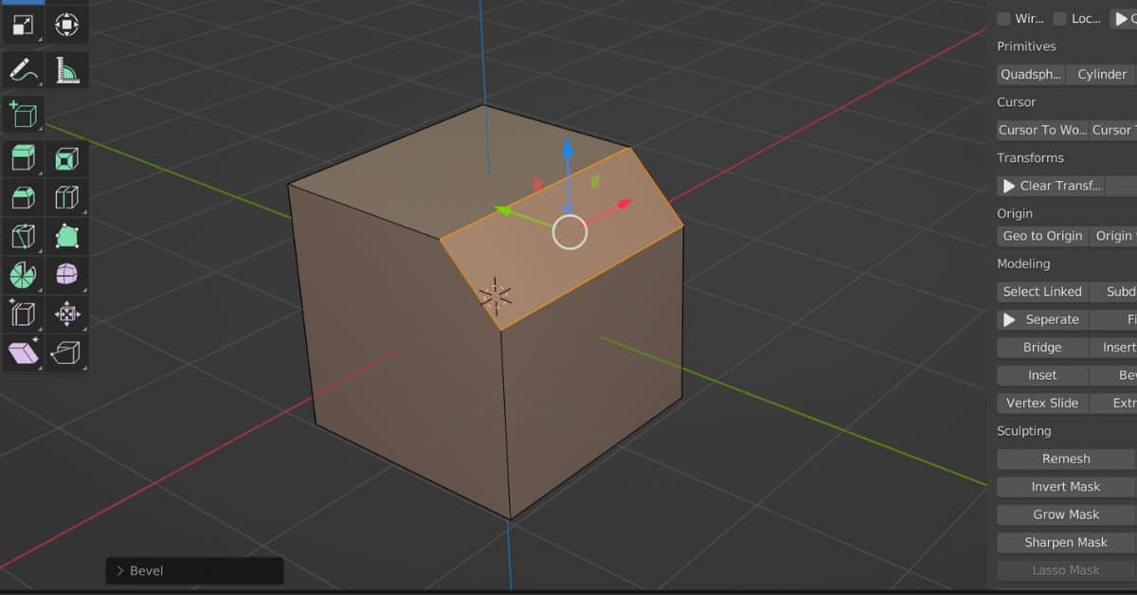Screen dimensions: 1137x595
Task: Select the Loop Cut tool
Action: coord(66,197)
